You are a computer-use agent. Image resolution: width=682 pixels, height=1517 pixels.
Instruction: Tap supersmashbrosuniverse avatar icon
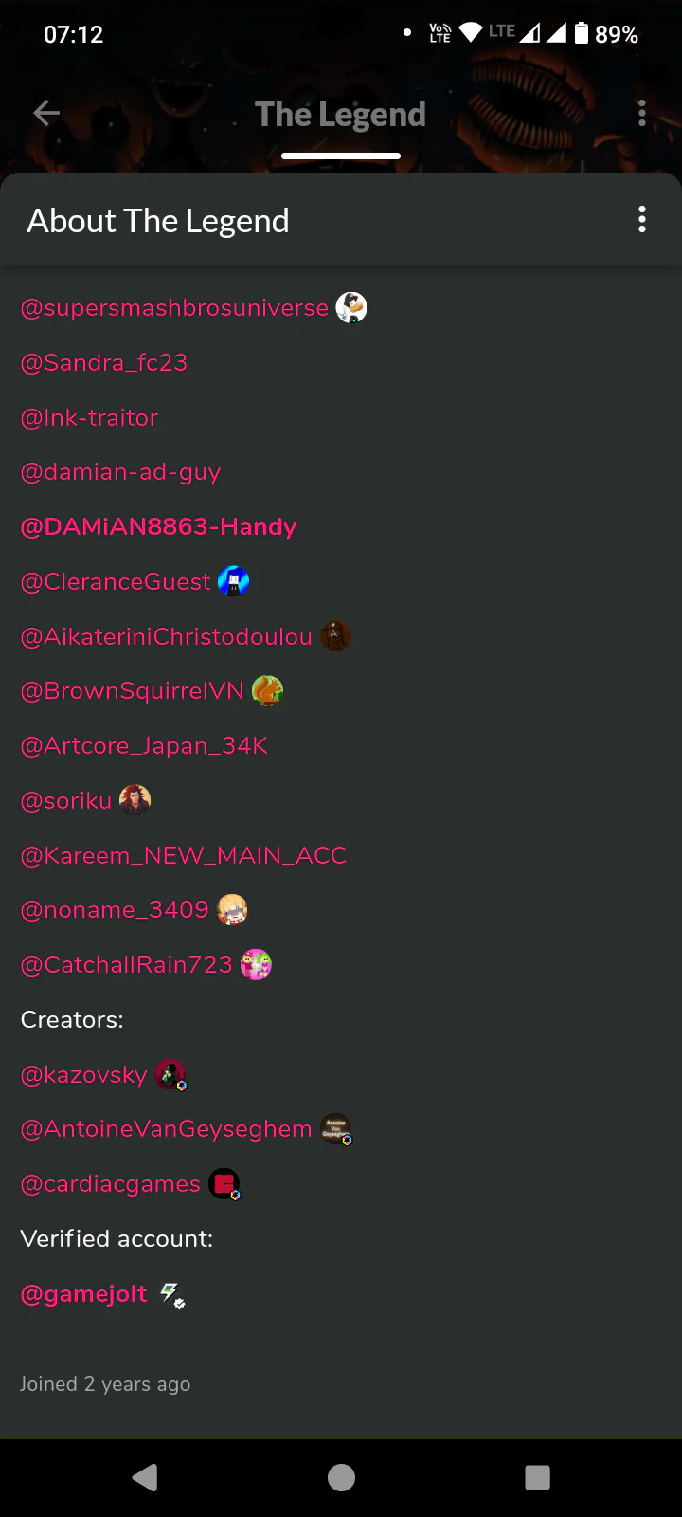(x=351, y=308)
